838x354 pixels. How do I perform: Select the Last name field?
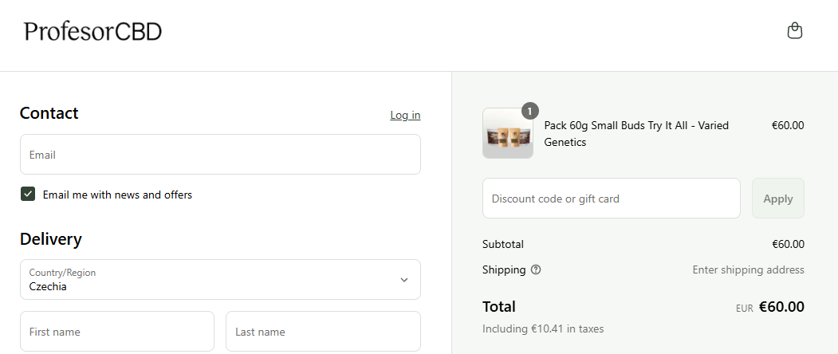coord(323,332)
